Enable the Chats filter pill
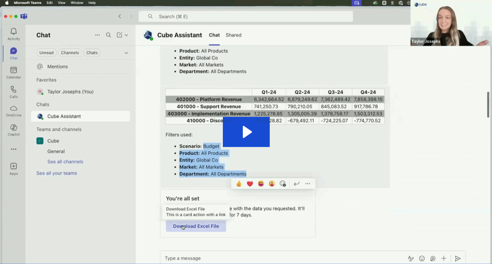Screen dimensions: 492x264 (92, 52)
